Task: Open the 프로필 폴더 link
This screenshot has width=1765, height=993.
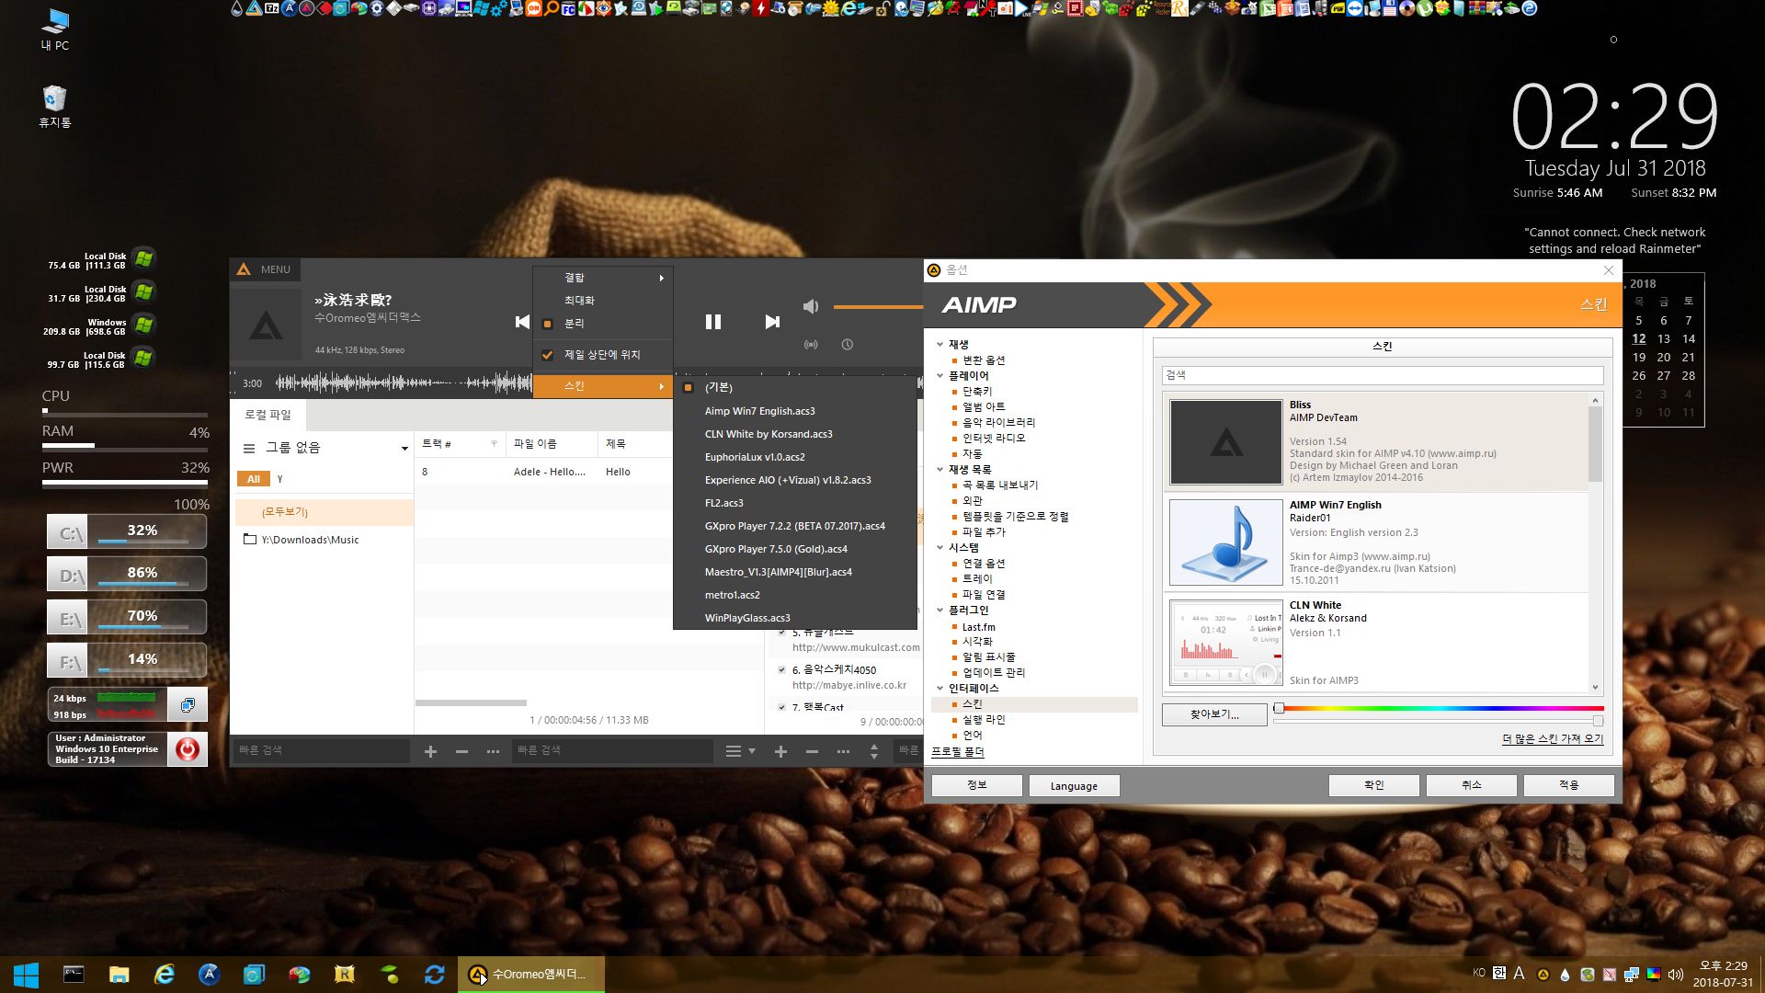Action: [x=957, y=752]
